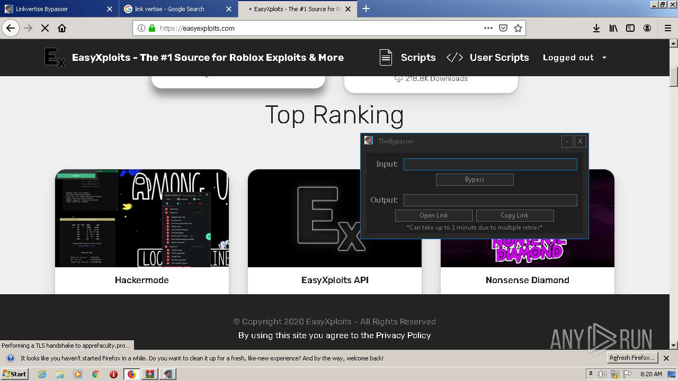Close the Google Search tab

pos(229,9)
